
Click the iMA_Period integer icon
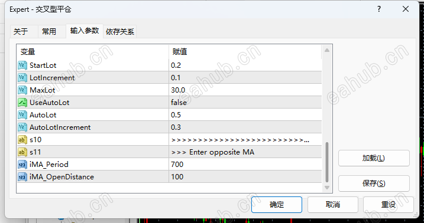[22, 165]
